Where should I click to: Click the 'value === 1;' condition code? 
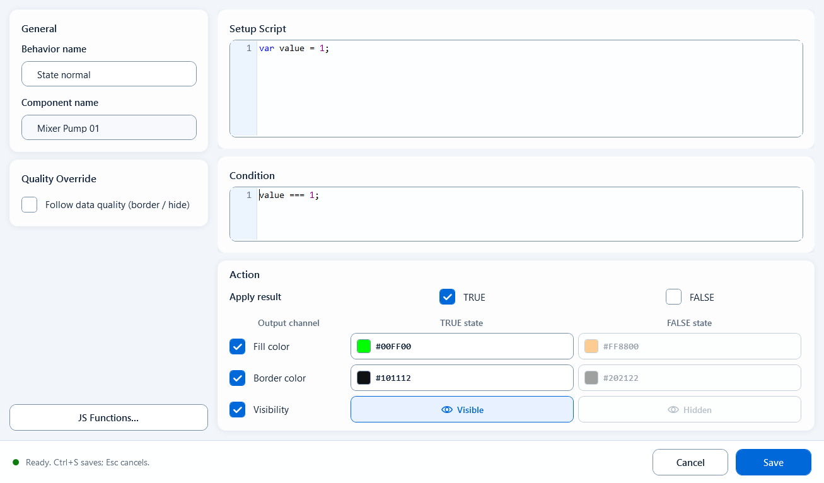coord(289,195)
